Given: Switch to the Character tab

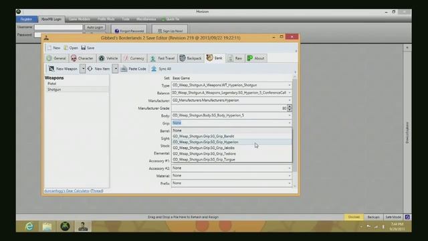Looking at the screenshot, I should pyautogui.click(x=82, y=58).
